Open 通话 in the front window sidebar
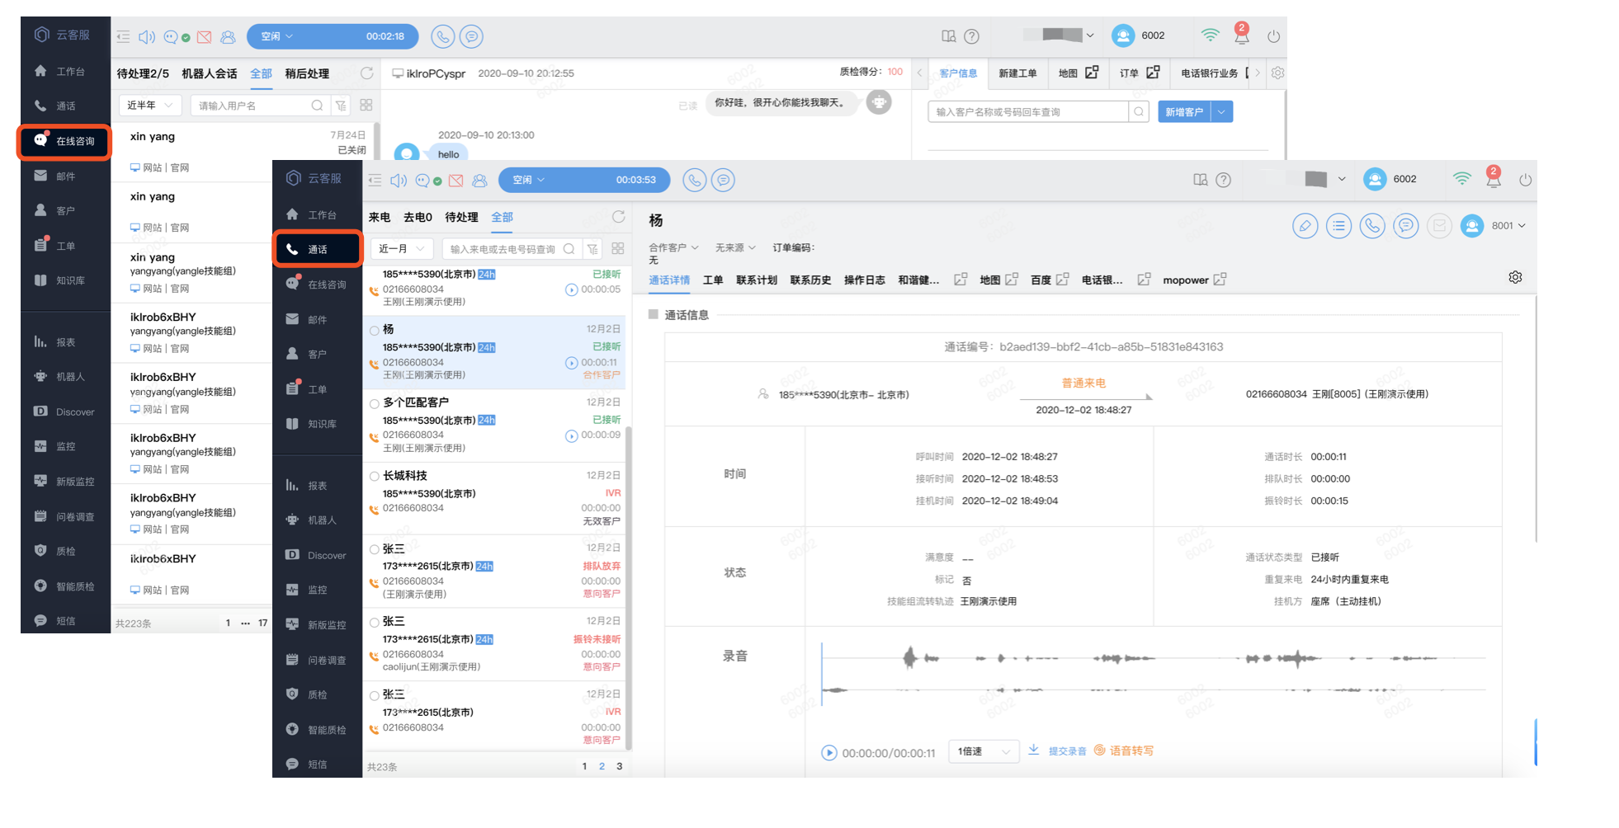 pyautogui.click(x=318, y=249)
